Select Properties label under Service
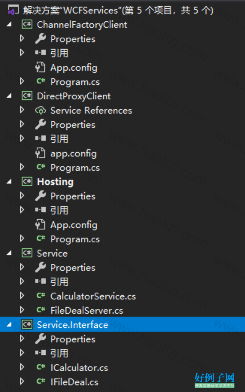The height and width of the screenshot is (392, 245). pyautogui.click(x=73, y=268)
